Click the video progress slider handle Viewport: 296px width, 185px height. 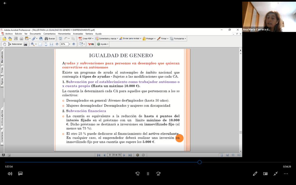click(199, 162)
